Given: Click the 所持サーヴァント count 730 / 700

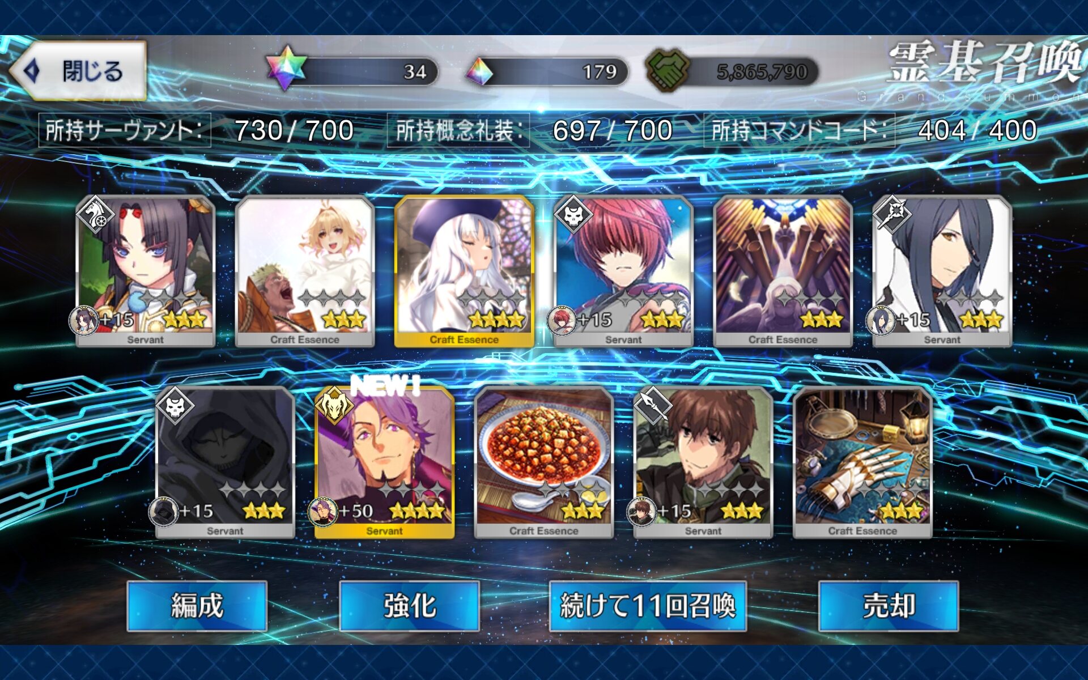Looking at the screenshot, I should pos(294,130).
